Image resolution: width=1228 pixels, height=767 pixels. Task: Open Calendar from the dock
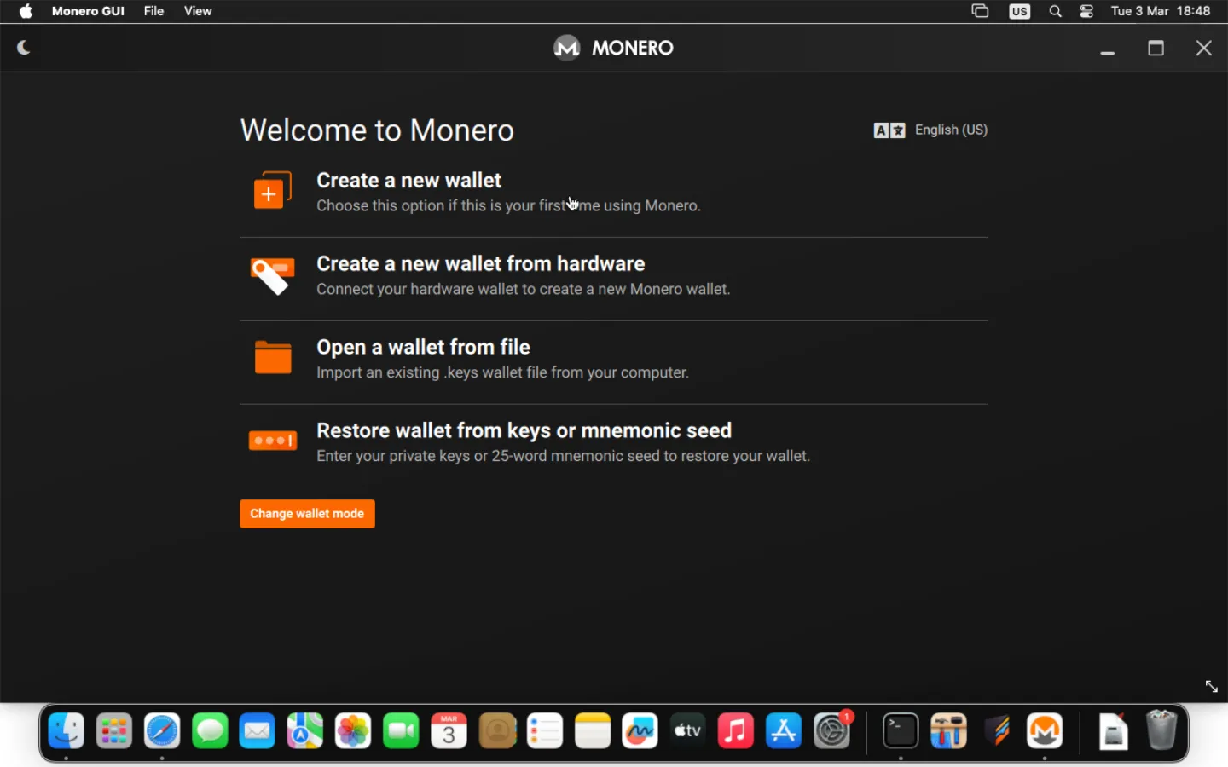449,731
